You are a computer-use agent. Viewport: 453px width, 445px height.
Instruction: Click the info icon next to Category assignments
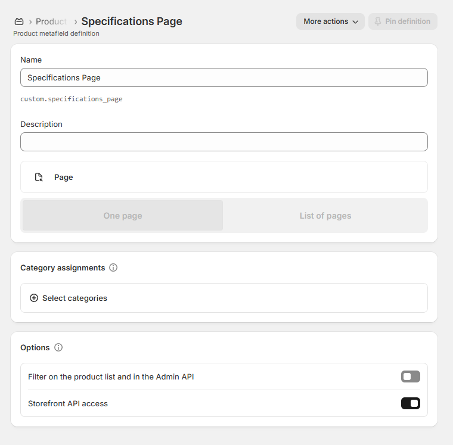click(x=113, y=267)
